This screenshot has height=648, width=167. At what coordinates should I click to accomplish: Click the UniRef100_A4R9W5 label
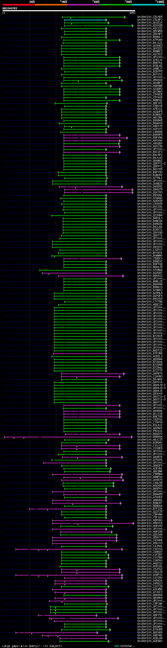[150, 86]
